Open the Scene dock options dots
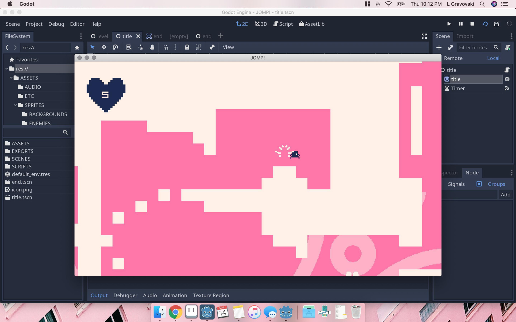Image resolution: width=516 pixels, height=322 pixels. tap(511, 36)
